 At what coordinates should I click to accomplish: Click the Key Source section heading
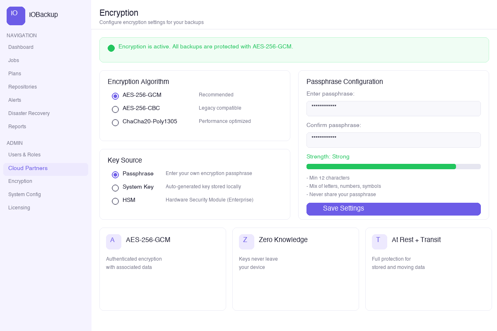tap(125, 161)
